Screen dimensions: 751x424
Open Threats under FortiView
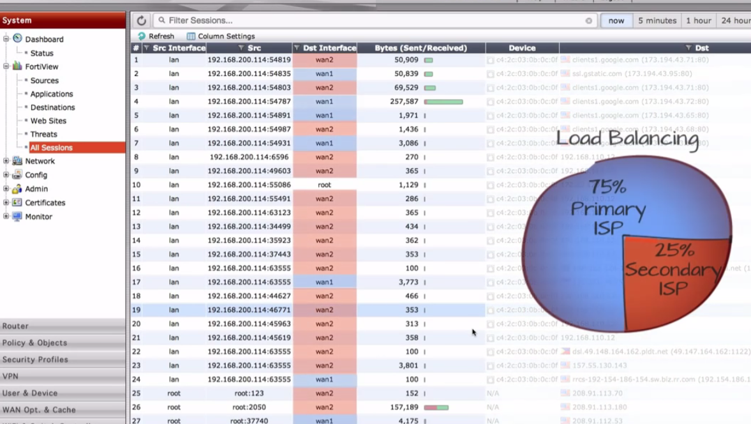click(43, 134)
